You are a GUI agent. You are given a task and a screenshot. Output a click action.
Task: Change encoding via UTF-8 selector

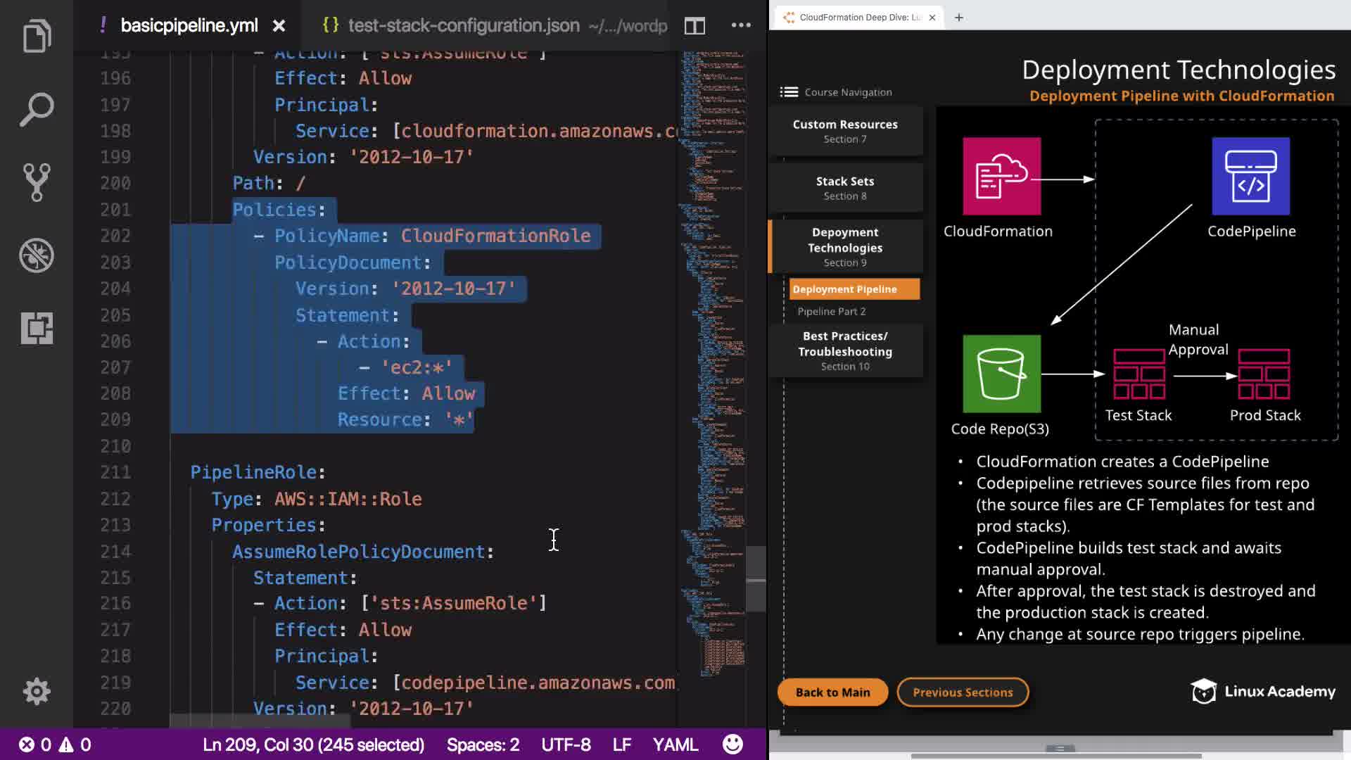(x=566, y=745)
